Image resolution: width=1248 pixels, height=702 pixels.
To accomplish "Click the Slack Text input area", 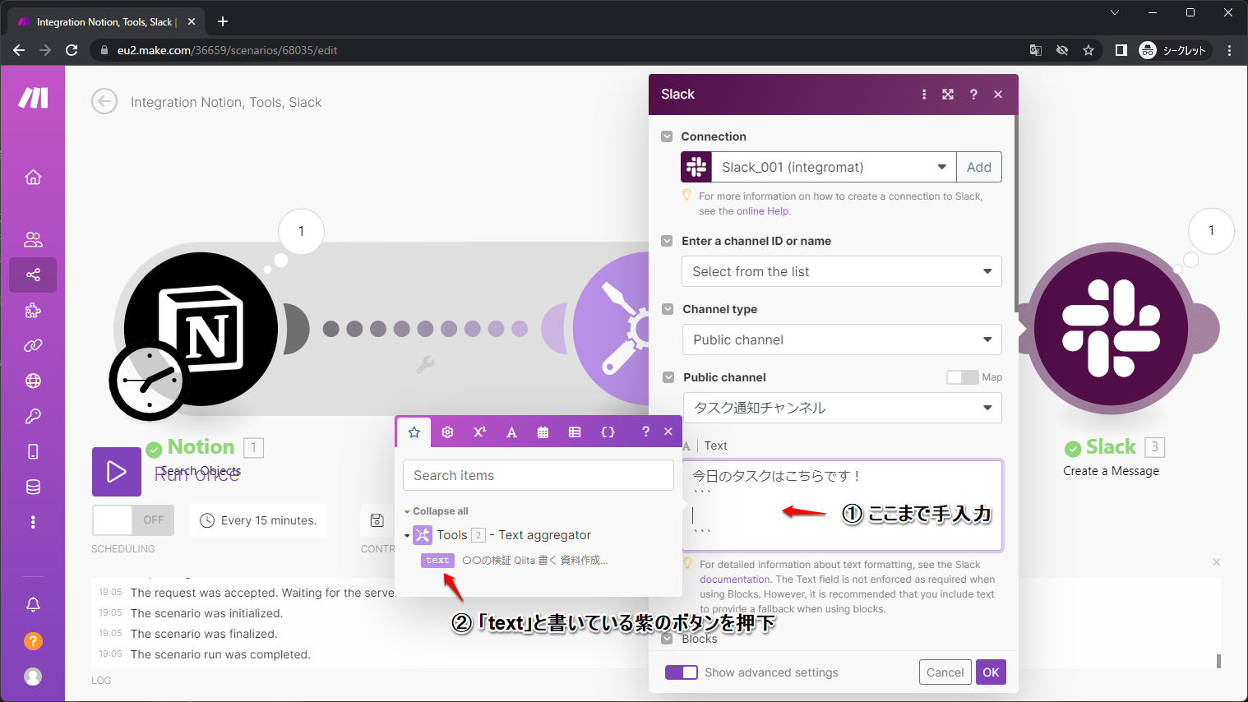I will (842, 505).
